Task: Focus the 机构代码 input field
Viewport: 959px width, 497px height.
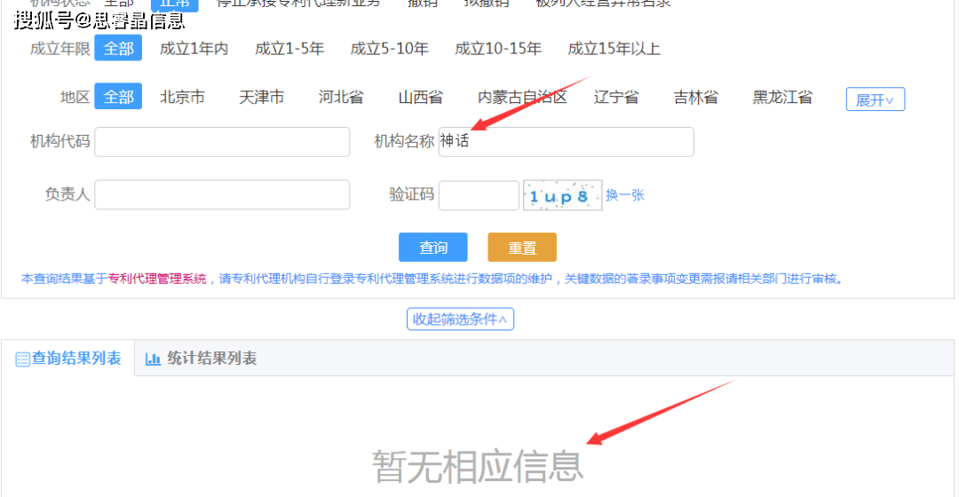Action: pos(222,142)
